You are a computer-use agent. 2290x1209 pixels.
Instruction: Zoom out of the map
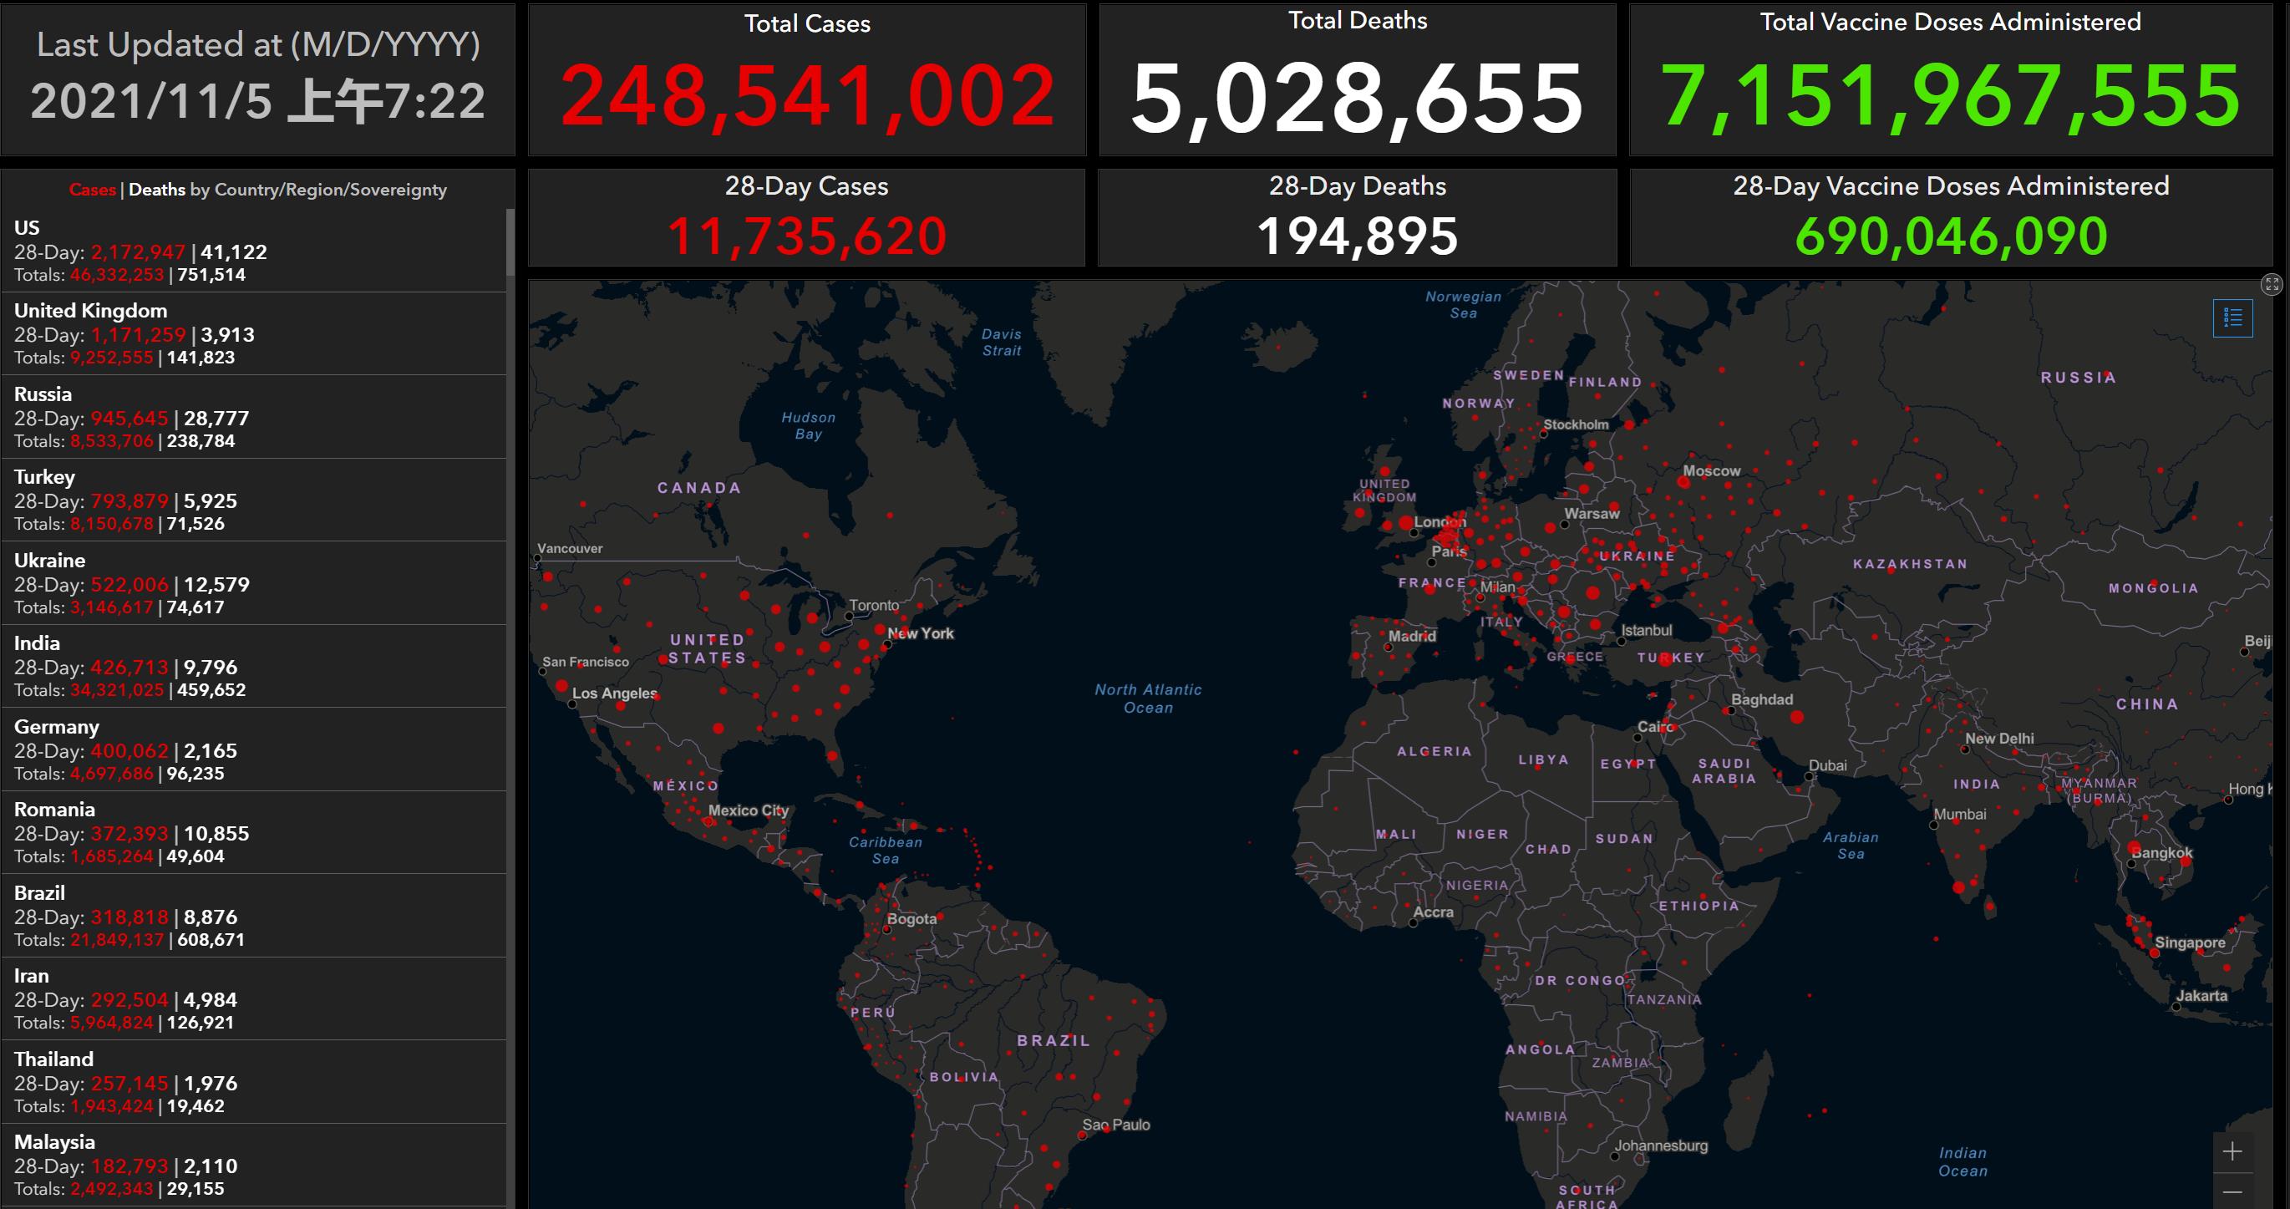coord(2232,1191)
